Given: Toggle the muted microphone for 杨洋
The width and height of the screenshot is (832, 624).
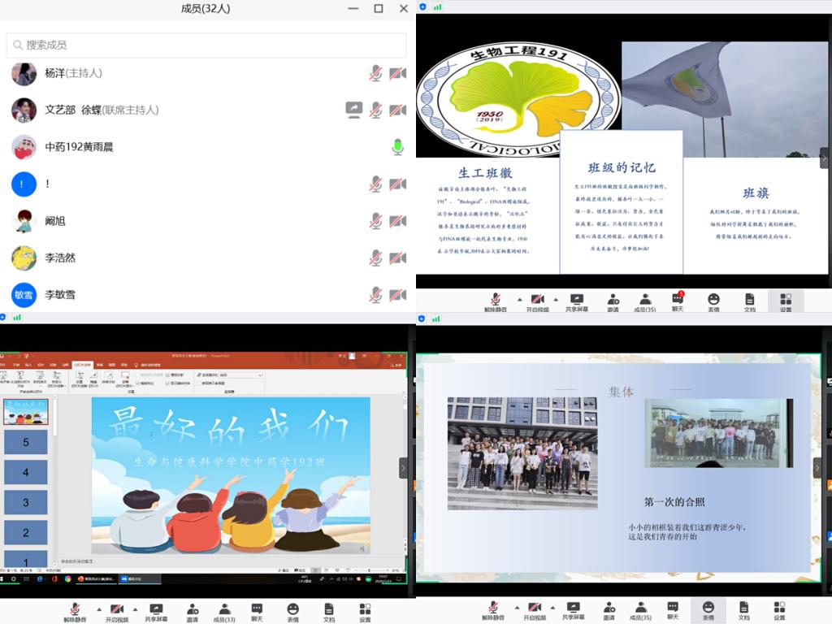Looking at the screenshot, I should tap(375, 73).
